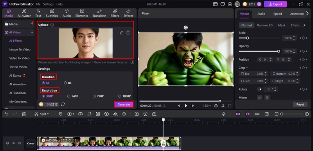Image resolution: width=313 pixels, height=151 pixels.
Task: Toggle track visibility eye icon
Action: (14, 143)
